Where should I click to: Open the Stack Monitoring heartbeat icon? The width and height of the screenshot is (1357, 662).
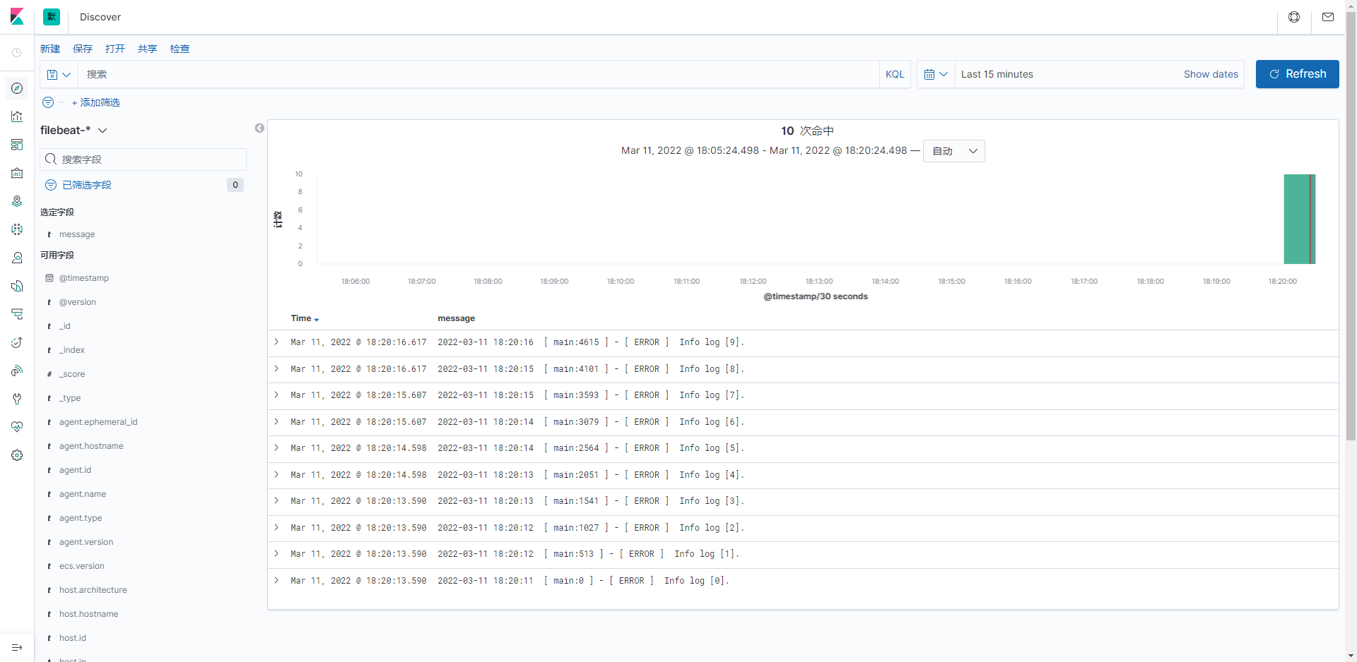17,427
